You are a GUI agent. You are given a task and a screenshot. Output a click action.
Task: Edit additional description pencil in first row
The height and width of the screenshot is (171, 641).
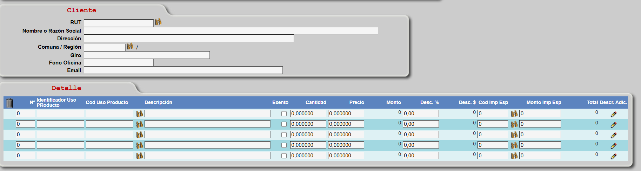coord(614,114)
